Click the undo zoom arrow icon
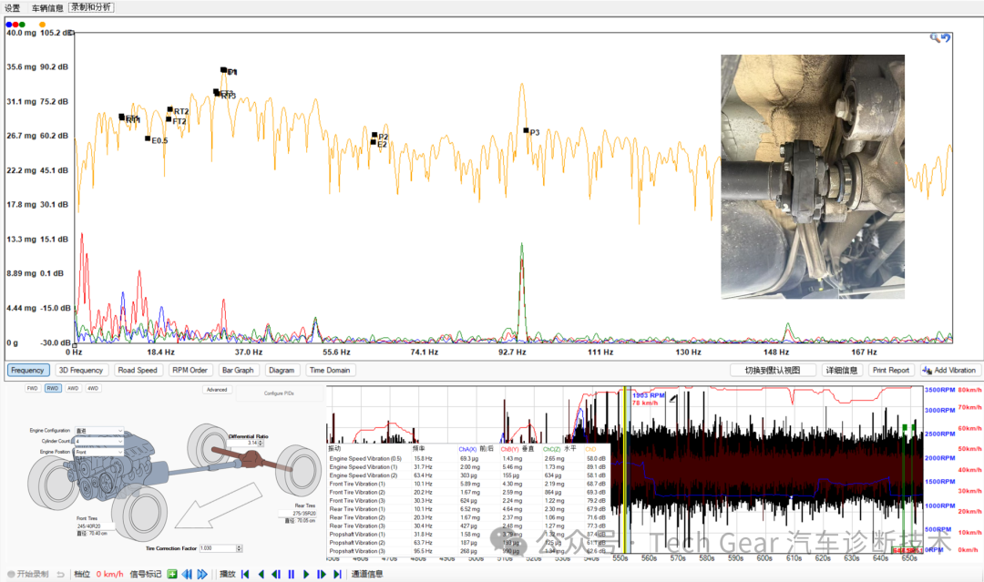Viewport: 984px width, 582px height. tap(947, 37)
